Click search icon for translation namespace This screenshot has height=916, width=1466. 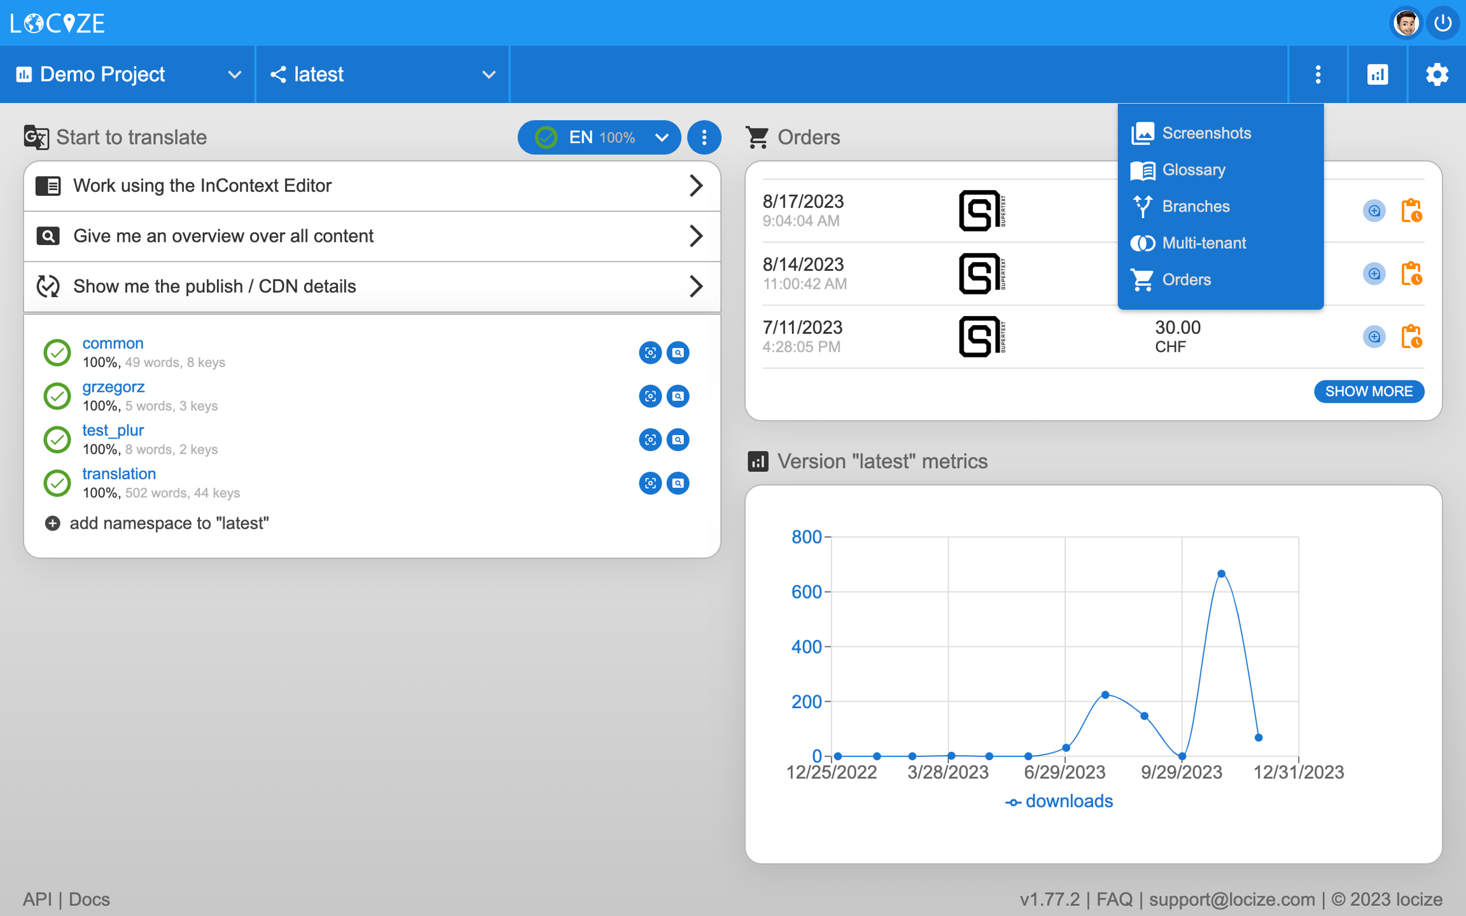tap(678, 483)
